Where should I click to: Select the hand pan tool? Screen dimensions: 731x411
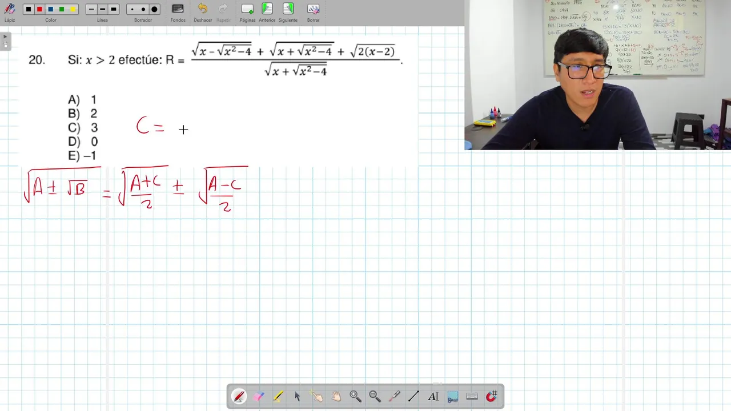(336, 396)
